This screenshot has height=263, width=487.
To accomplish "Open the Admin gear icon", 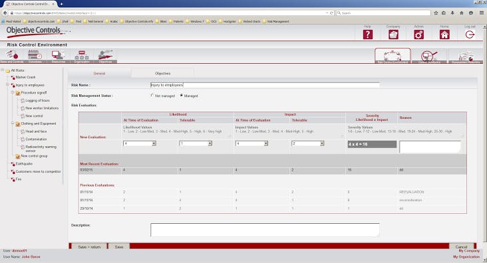I will coord(418,35).
